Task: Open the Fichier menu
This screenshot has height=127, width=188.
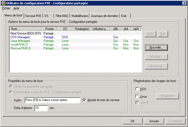Action: pyautogui.click(x=6, y=8)
